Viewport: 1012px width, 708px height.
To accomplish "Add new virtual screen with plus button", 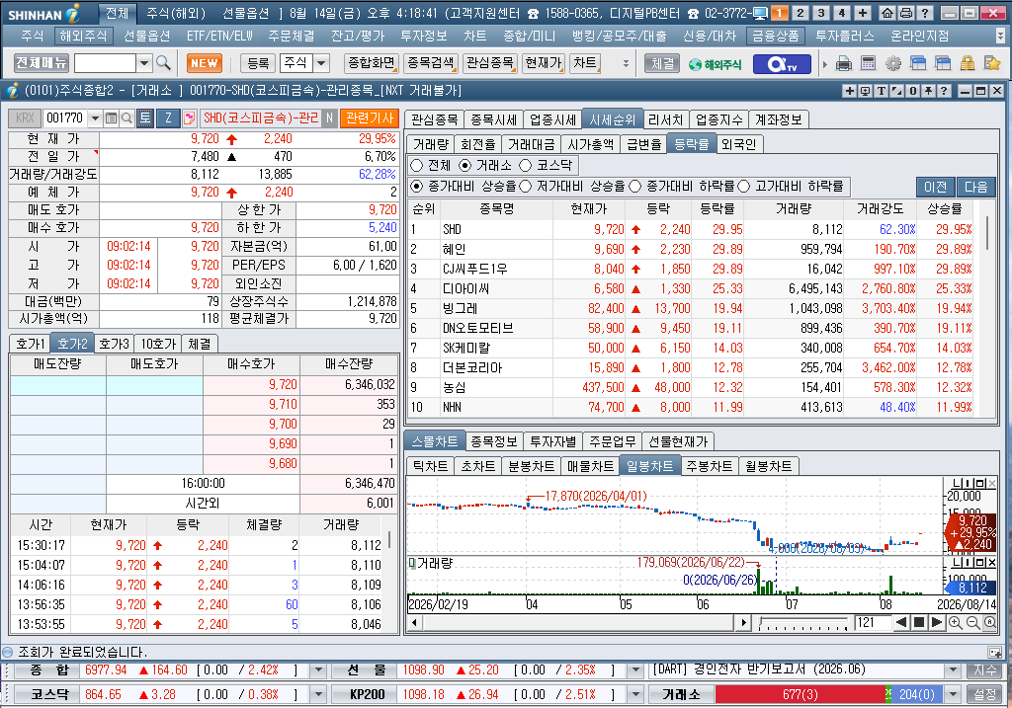I will (862, 13).
